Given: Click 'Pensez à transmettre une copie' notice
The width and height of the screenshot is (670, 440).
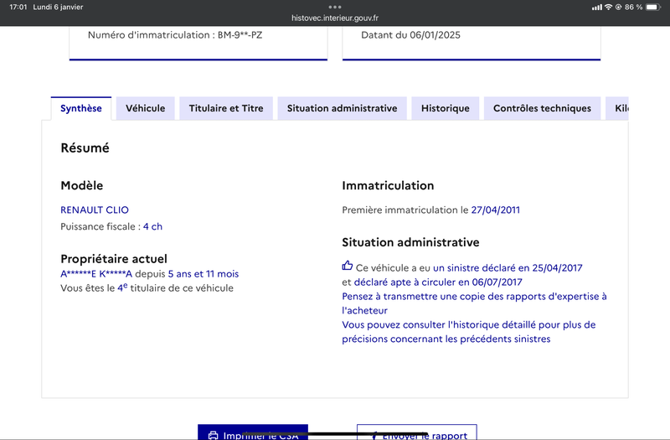Looking at the screenshot, I should pyautogui.click(x=474, y=303).
